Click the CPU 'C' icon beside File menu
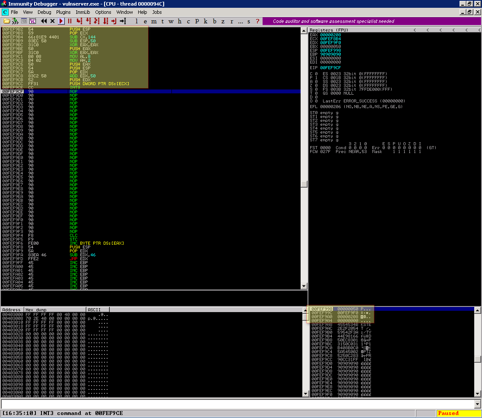The image size is (482, 418). pos(5,12)
